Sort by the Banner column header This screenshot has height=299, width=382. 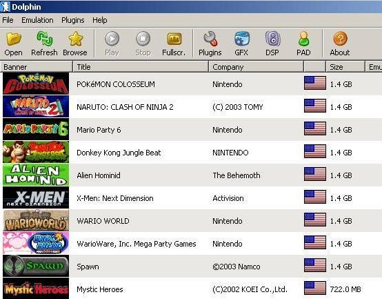(x=37, y=67)
